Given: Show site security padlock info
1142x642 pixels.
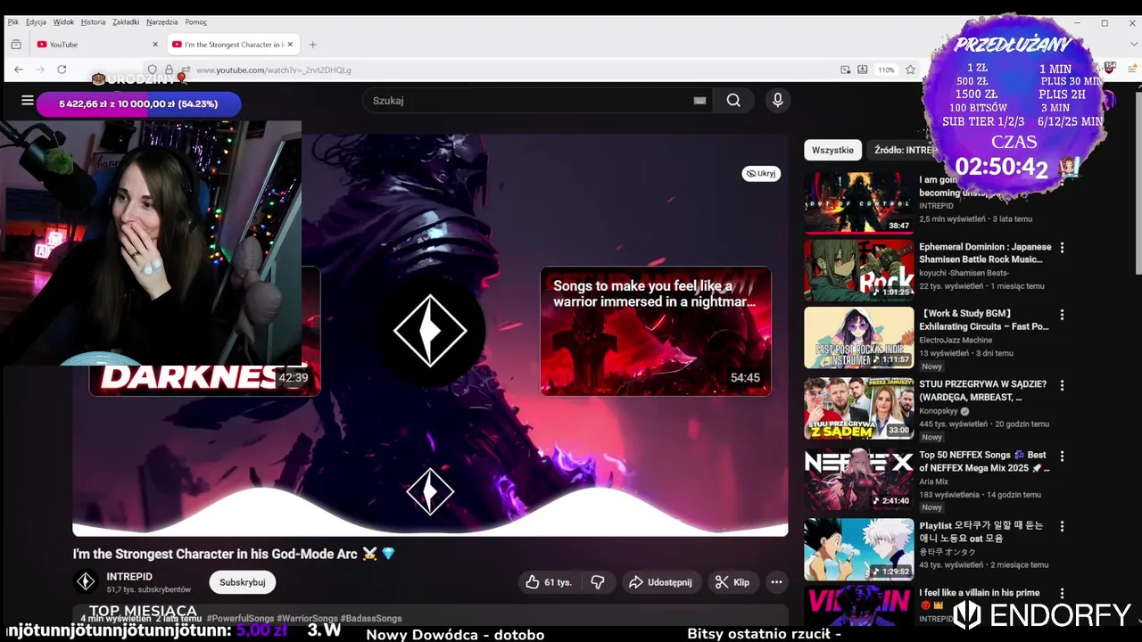Looking at the screenshot, I should [x=169, y=70].
